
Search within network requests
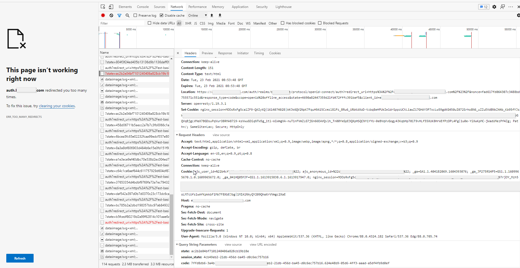(x=127, y=15)
